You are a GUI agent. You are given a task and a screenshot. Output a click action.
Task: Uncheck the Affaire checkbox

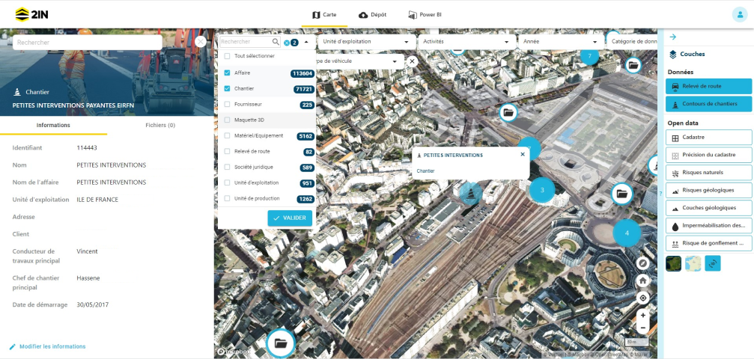pyautogui.click(x=227, y=73)
